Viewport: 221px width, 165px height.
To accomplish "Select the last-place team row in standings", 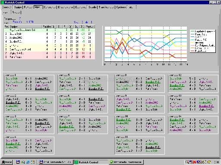I will click(50, 57).
